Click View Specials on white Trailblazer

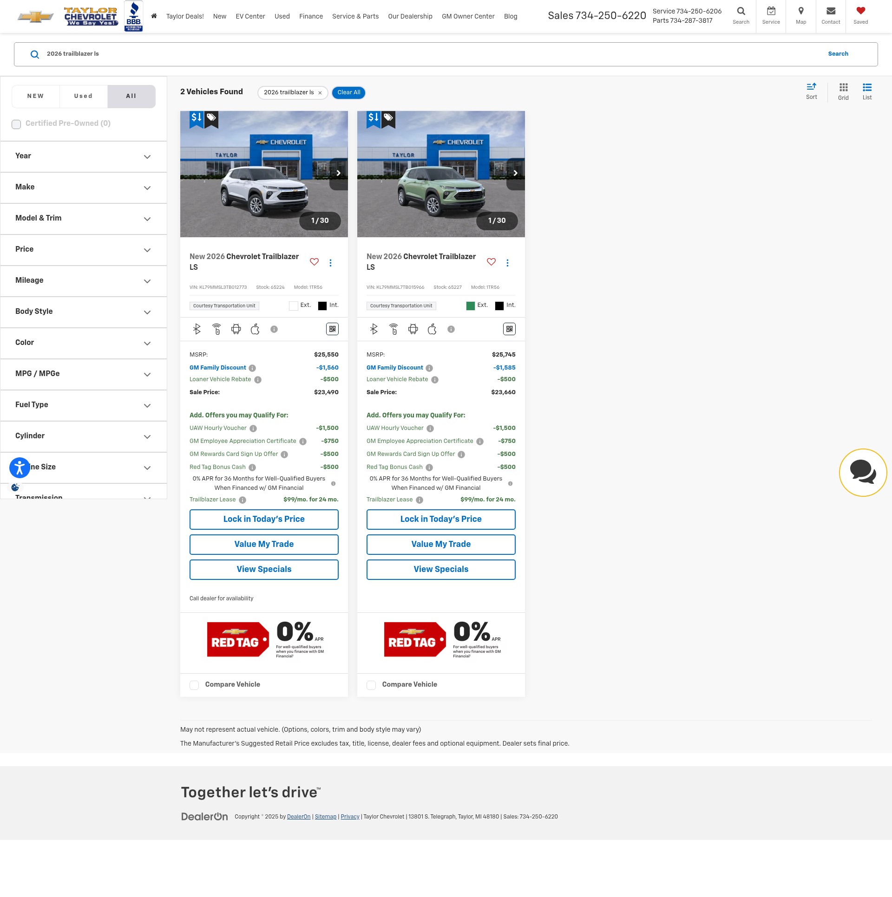click(264, 570)
